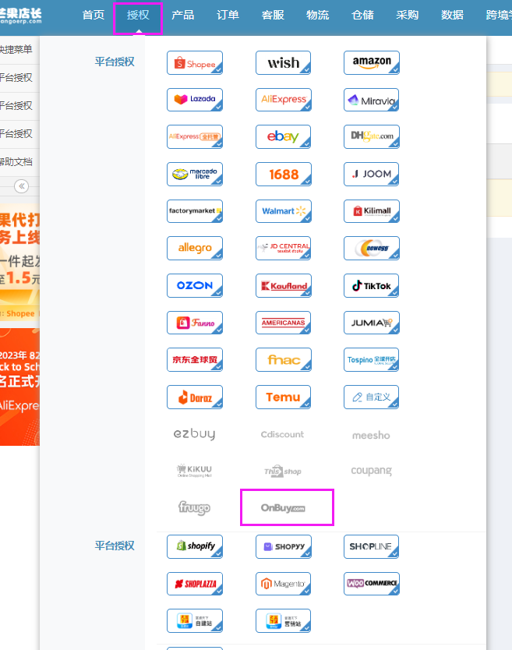Click the WooCommerce platform logo

coord(372,584)
